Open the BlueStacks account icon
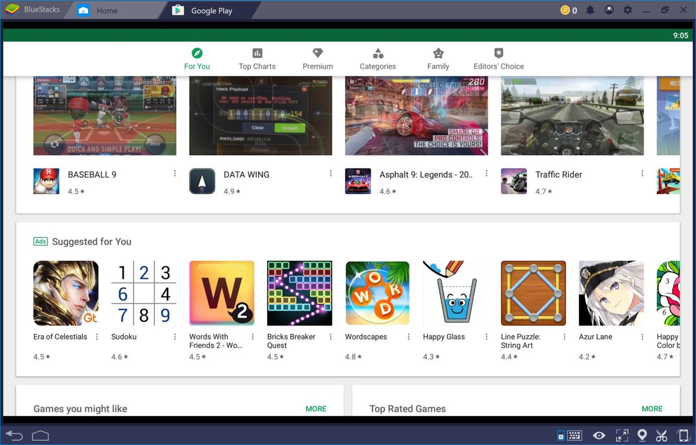The width and height of the screenshot is (696, 445). point(608,9)
